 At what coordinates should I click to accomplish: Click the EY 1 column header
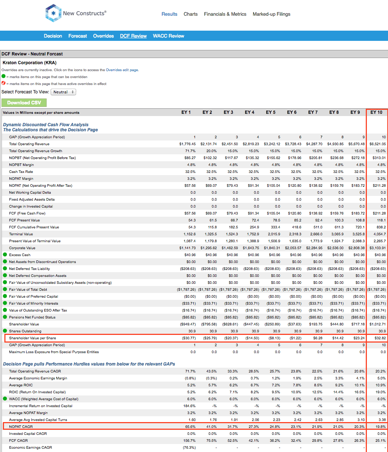[x=186, y=112]
